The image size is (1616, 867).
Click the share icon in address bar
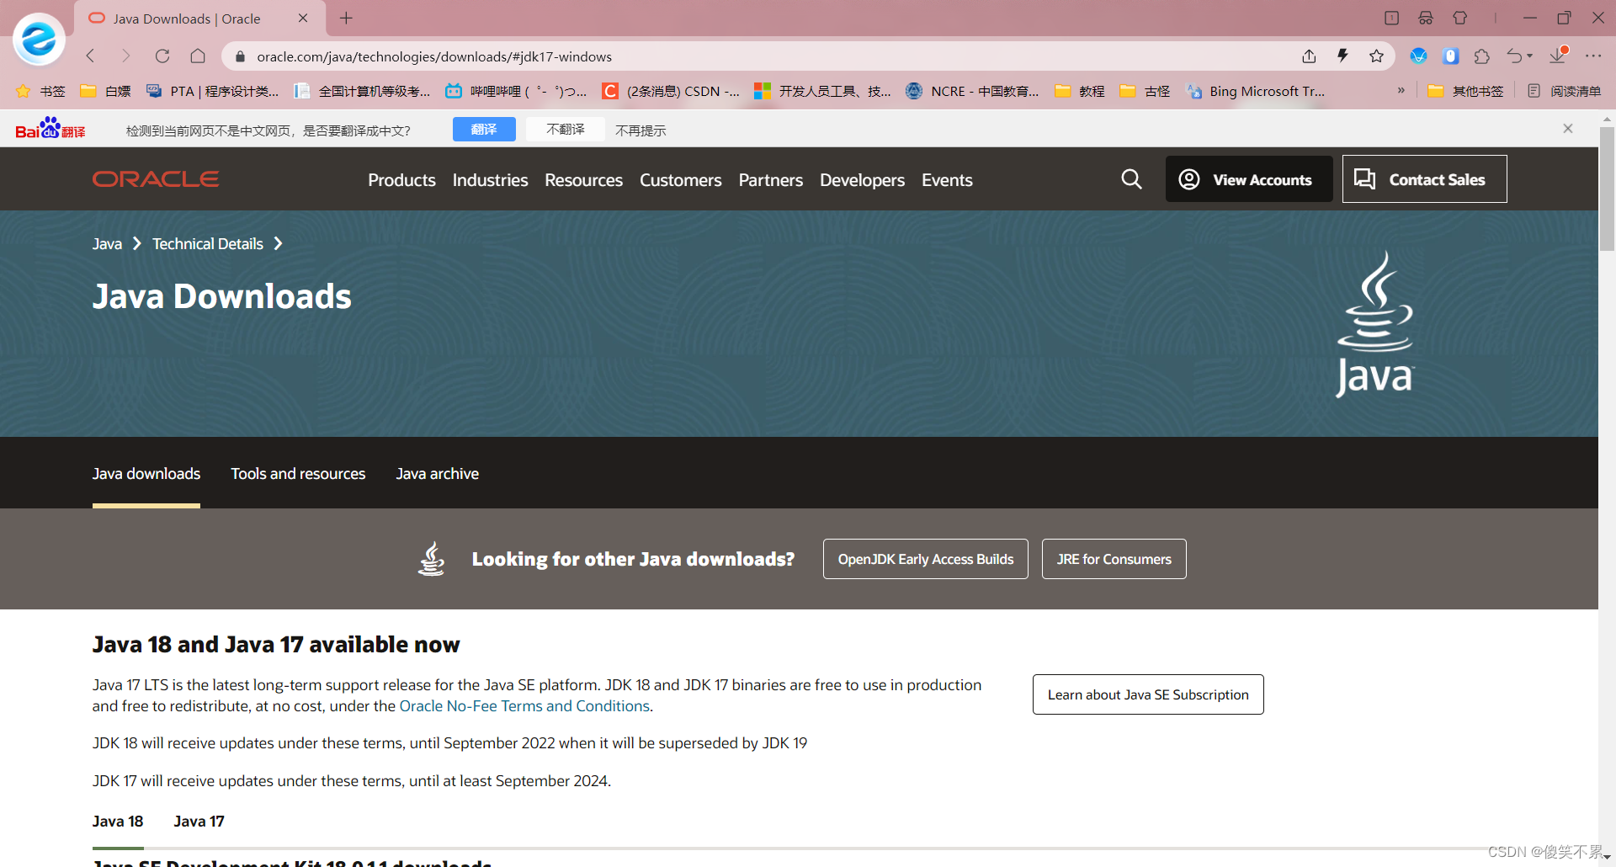tap(1309, 56)
